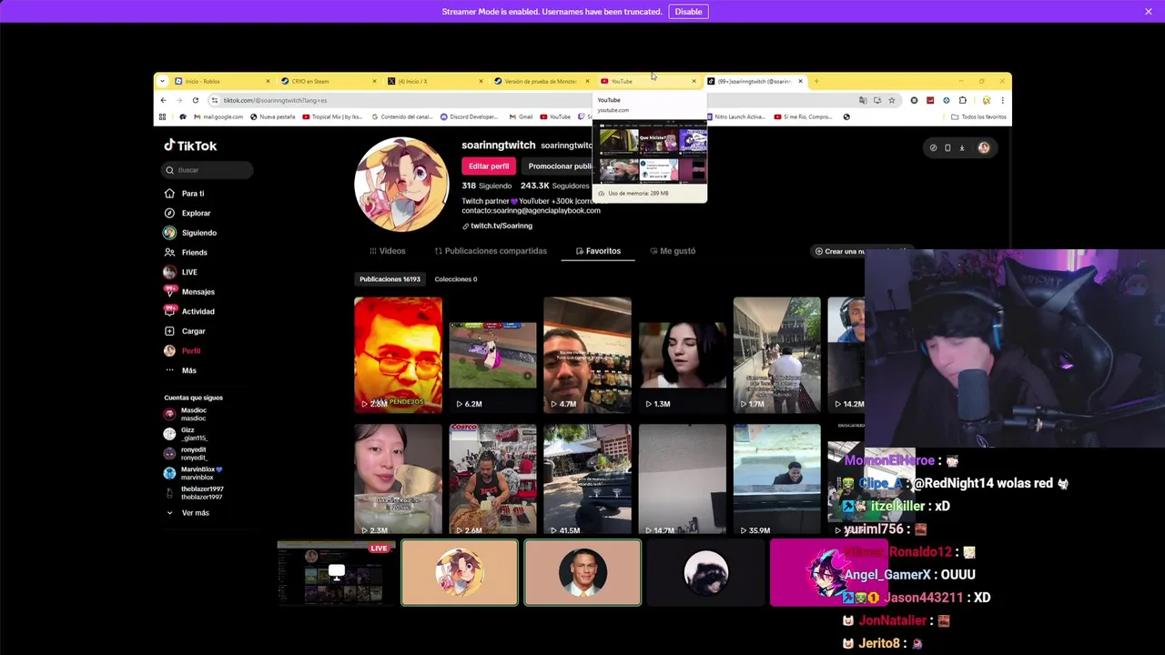
Task: Switch to the CRYO en Steam tab
Action: (329, 81)
